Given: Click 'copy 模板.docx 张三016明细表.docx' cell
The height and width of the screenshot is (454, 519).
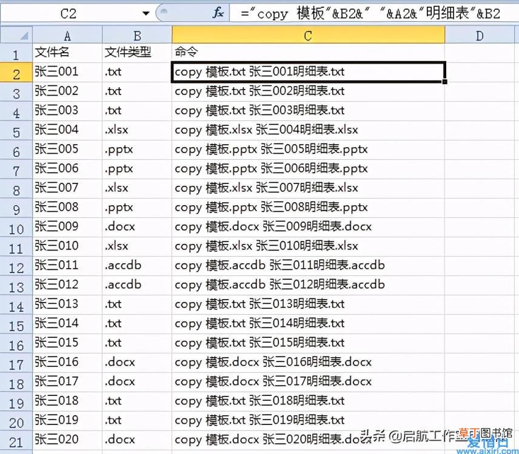Looking at the screenshot, I should coord(308,363).
